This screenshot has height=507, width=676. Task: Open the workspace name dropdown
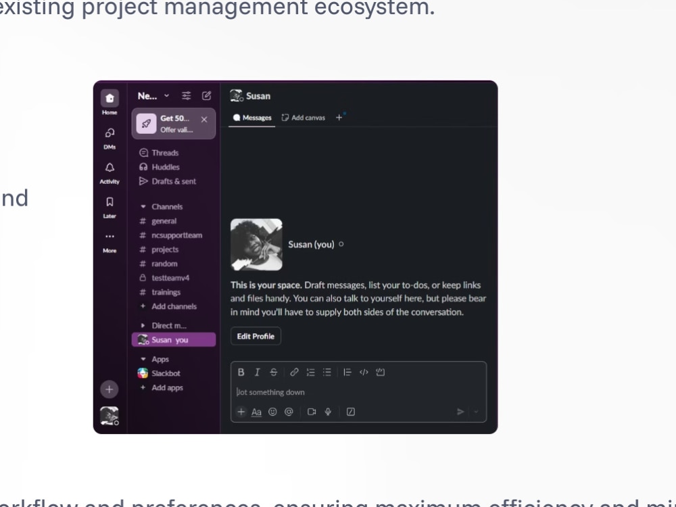[x=153, y=96]
